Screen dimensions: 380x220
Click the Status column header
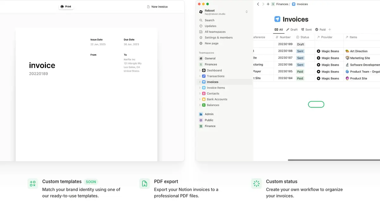(x=302, y=37)
